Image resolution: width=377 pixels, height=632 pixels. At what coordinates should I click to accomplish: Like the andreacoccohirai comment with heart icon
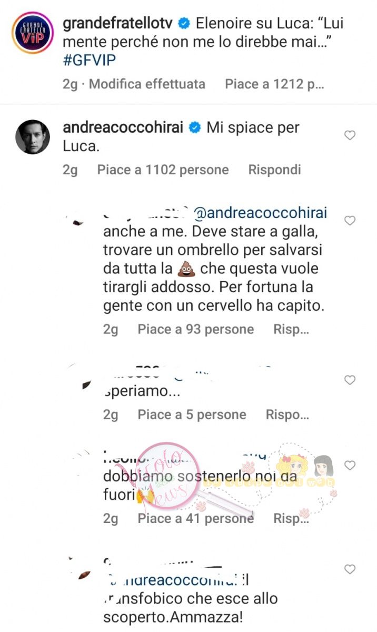pyautogui.click(x=350, y=136)
